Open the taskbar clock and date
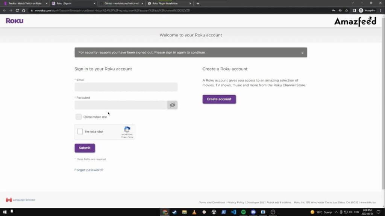The width and height of the screenshot is (385, 216). click(367, 212)
